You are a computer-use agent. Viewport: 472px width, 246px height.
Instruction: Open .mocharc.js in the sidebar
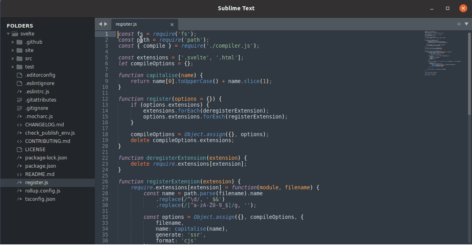point(39,117)
